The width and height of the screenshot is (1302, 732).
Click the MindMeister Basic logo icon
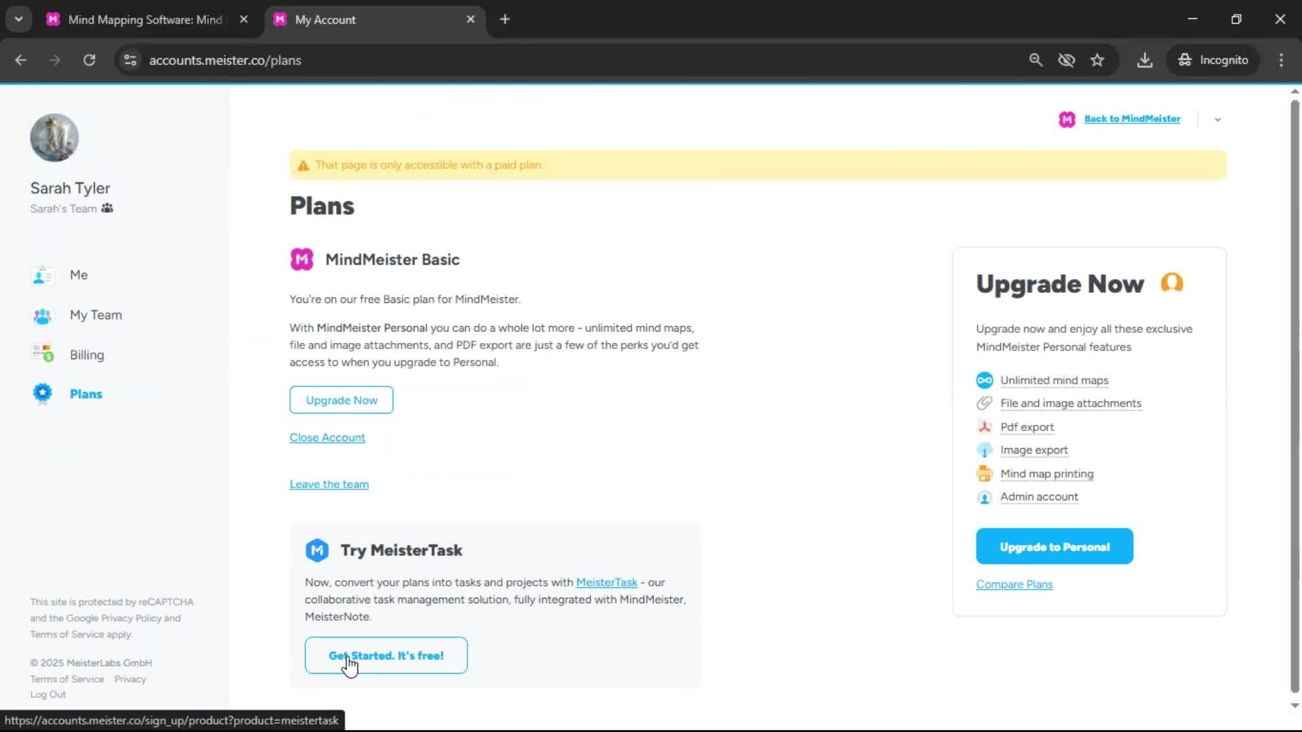(x=302, y=260)
